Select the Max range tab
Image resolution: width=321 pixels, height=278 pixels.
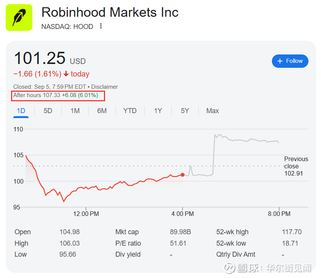click(x=212, y=111)
